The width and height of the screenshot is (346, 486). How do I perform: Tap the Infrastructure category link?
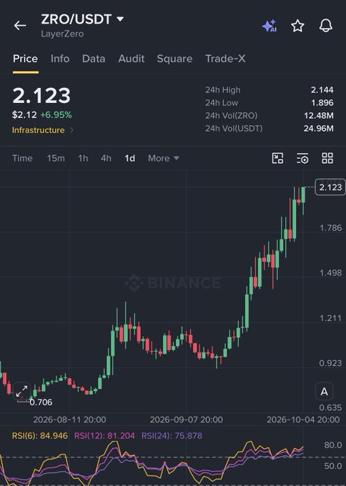click(38, 130)
